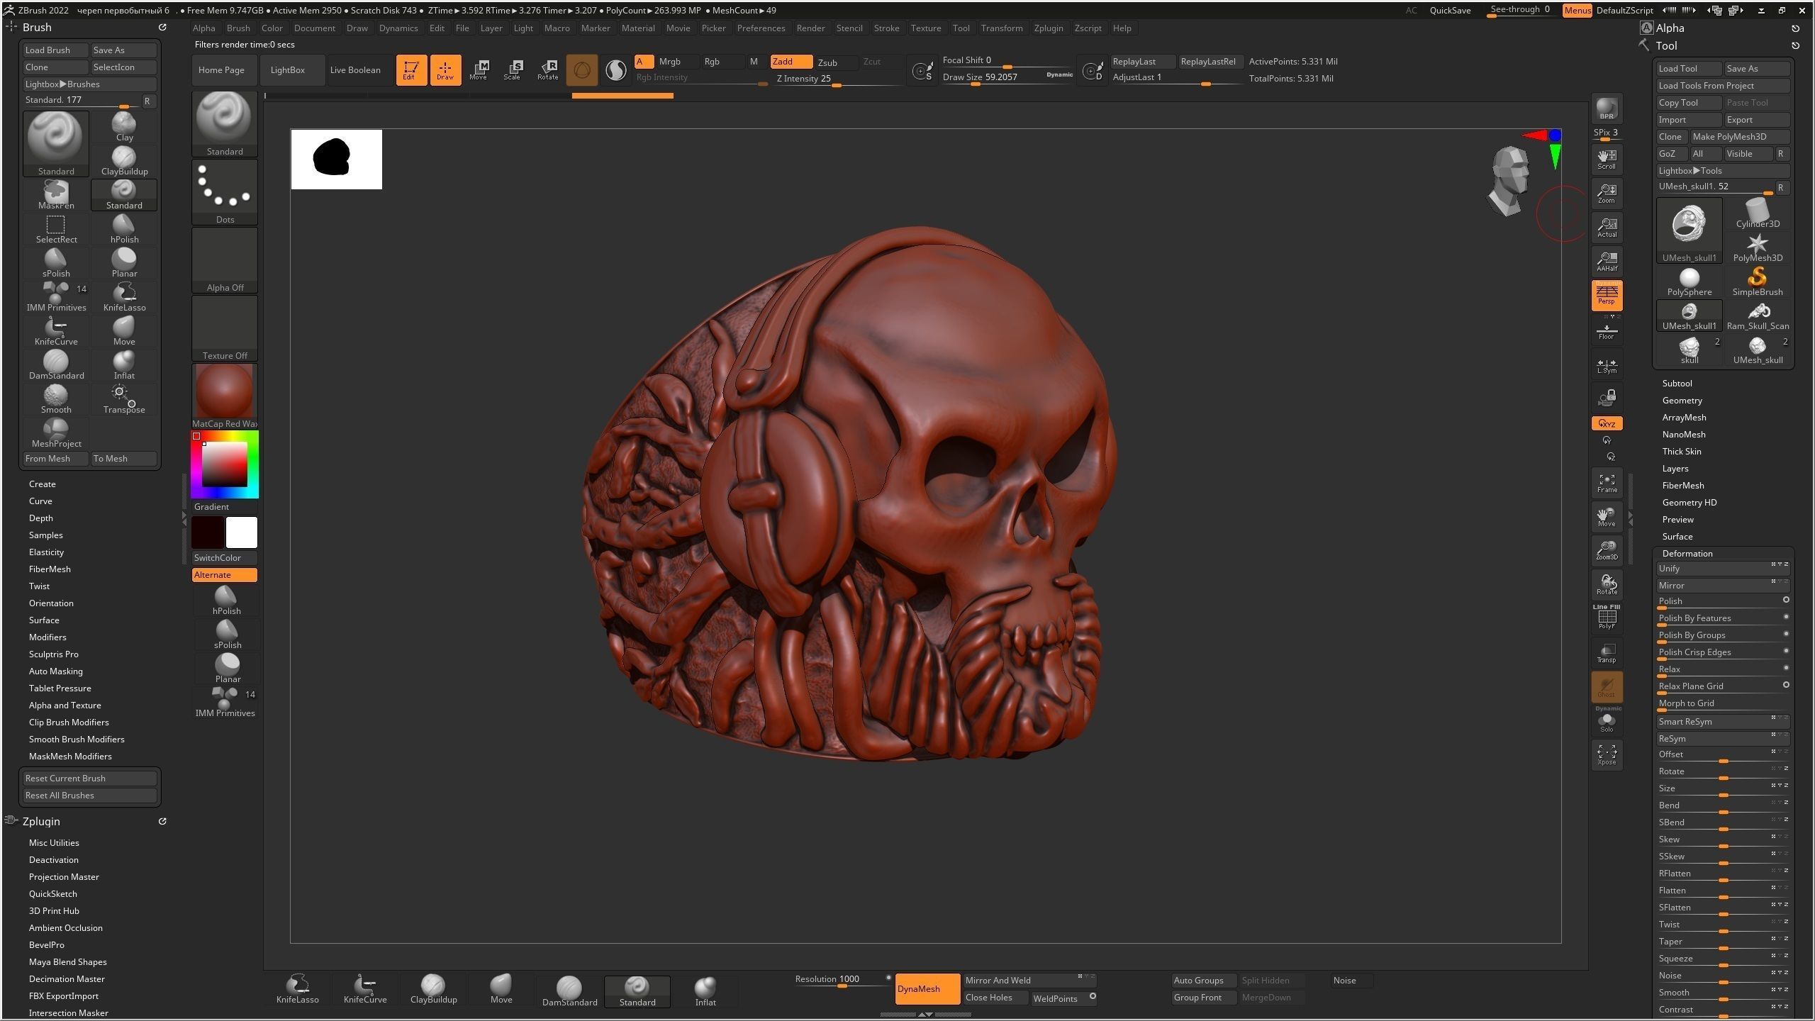Select the SimpleBrush tool
The height and width of the screenshot is (1021, 1815).
[1758, 281]
